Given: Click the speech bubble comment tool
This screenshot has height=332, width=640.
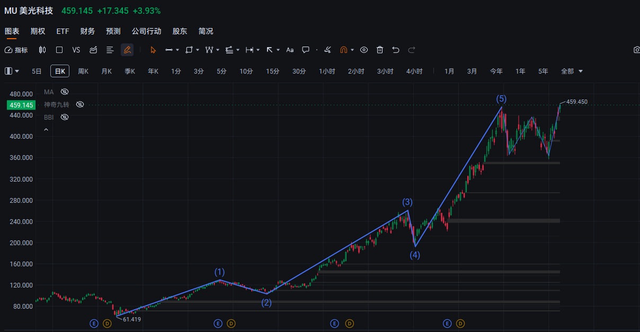Looking at the screenshot, I should pyautogui.click(x=306, y=50).
